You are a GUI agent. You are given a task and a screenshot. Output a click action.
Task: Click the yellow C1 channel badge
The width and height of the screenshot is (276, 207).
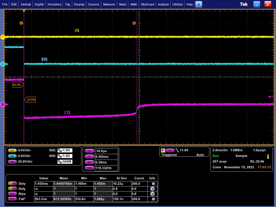pyautogui.click(x=12, y=150)
